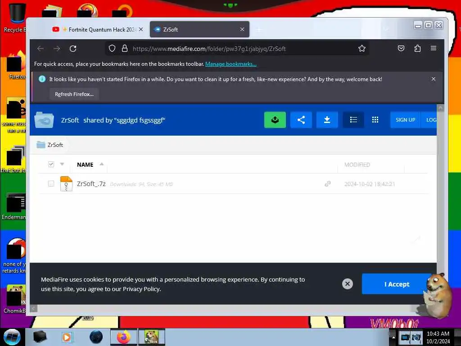
Task: Switch to grid view
Action: click(x=375, y=120)
